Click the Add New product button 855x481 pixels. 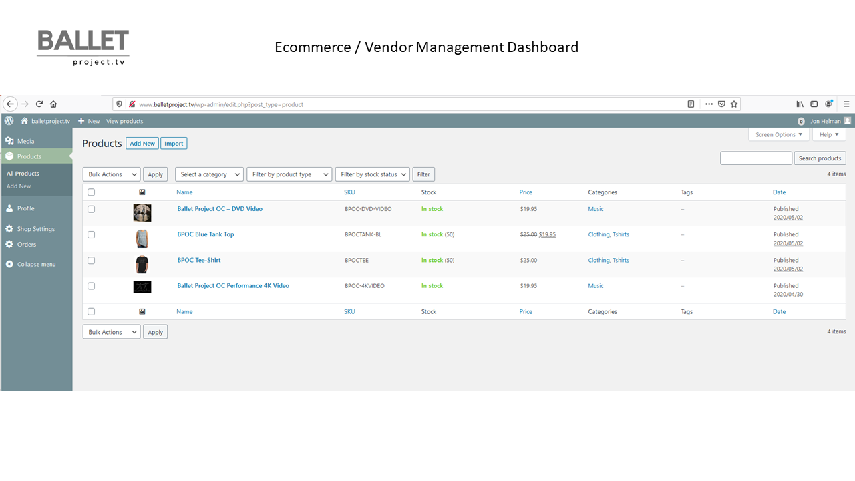142,144
